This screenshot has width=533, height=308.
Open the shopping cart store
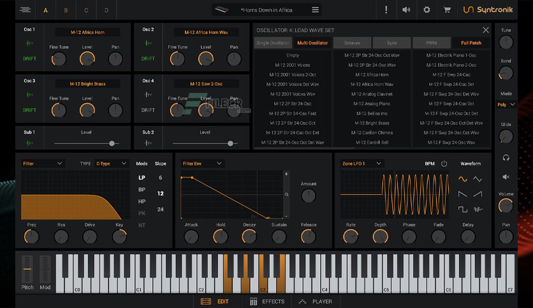[x=447, y=10]
